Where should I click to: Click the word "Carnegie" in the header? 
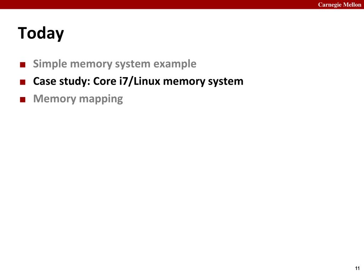329,5
